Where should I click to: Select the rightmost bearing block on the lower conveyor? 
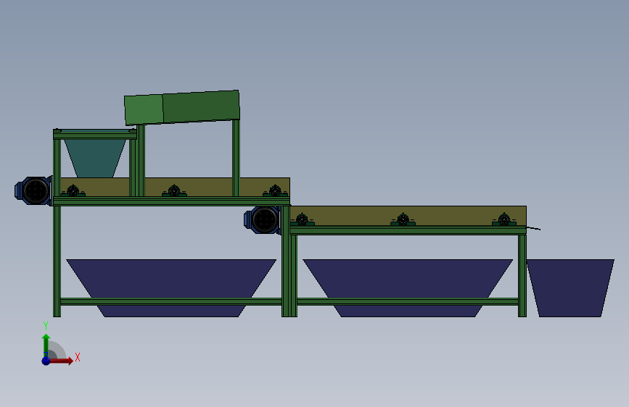pyautogui.click(x=504, y=220)
